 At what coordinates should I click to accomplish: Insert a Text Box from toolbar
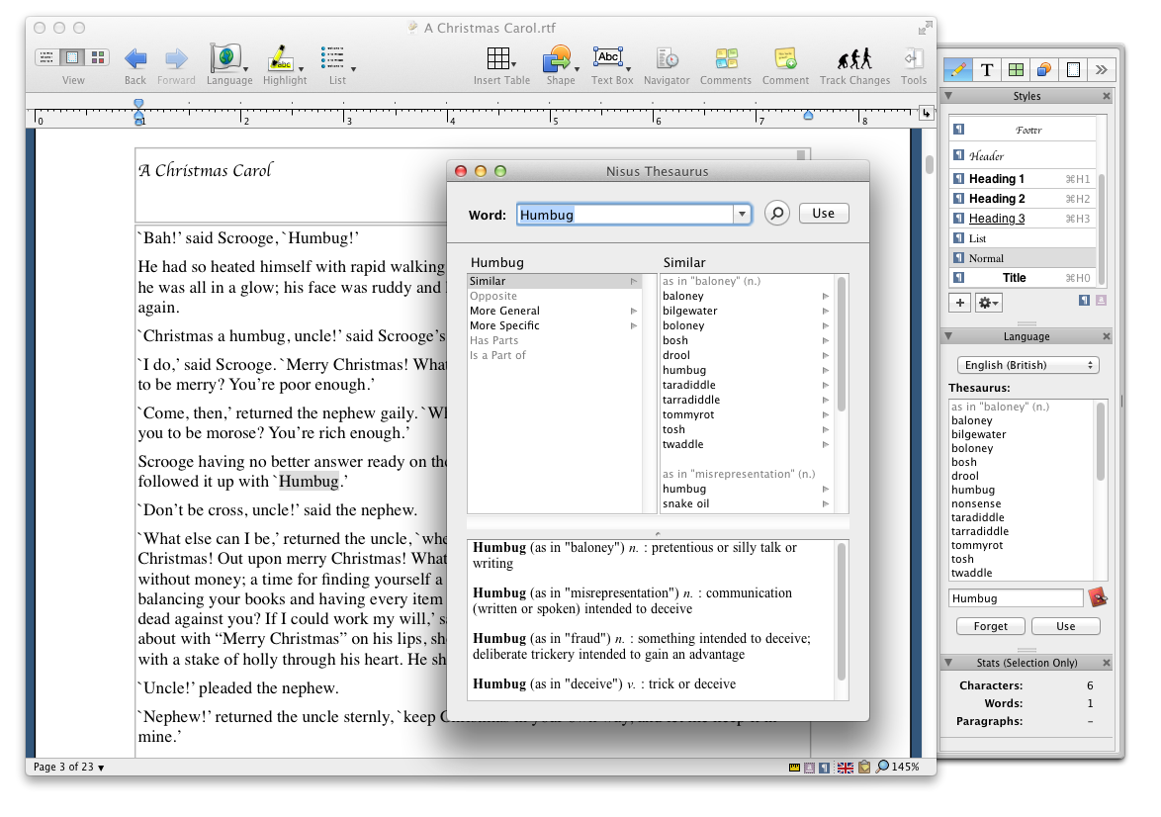[x=608, y=57]
